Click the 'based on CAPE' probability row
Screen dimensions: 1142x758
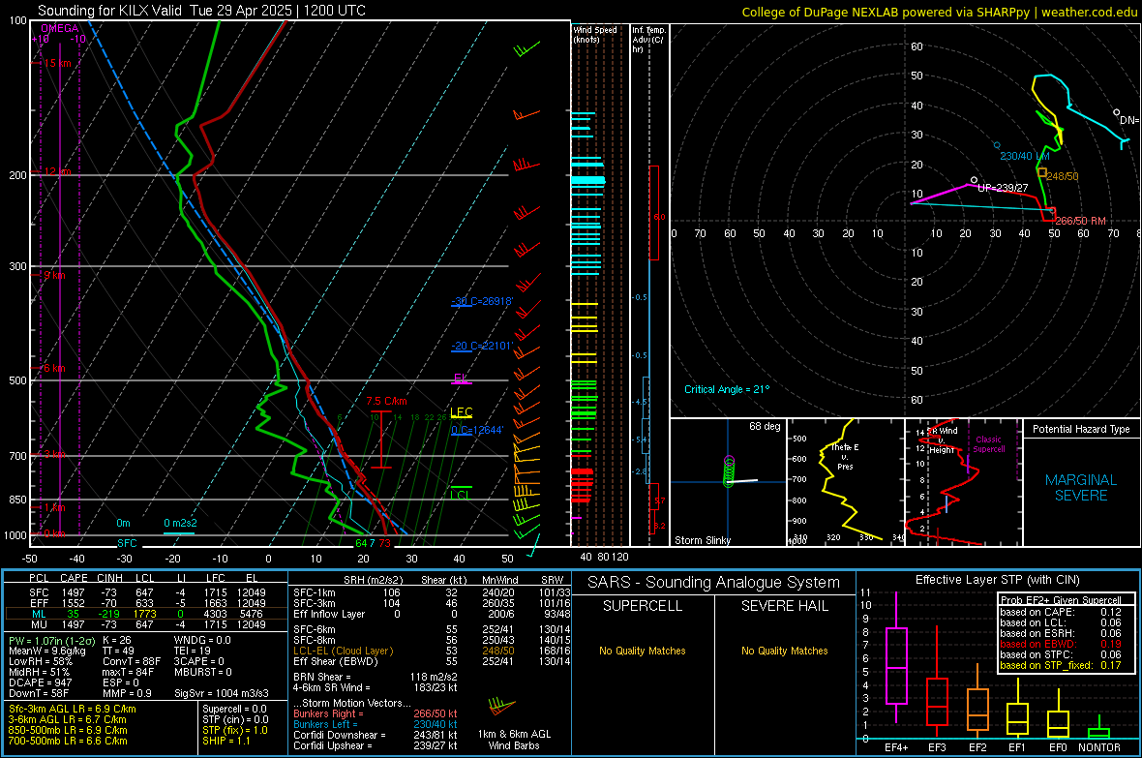tap(1061, 612)
